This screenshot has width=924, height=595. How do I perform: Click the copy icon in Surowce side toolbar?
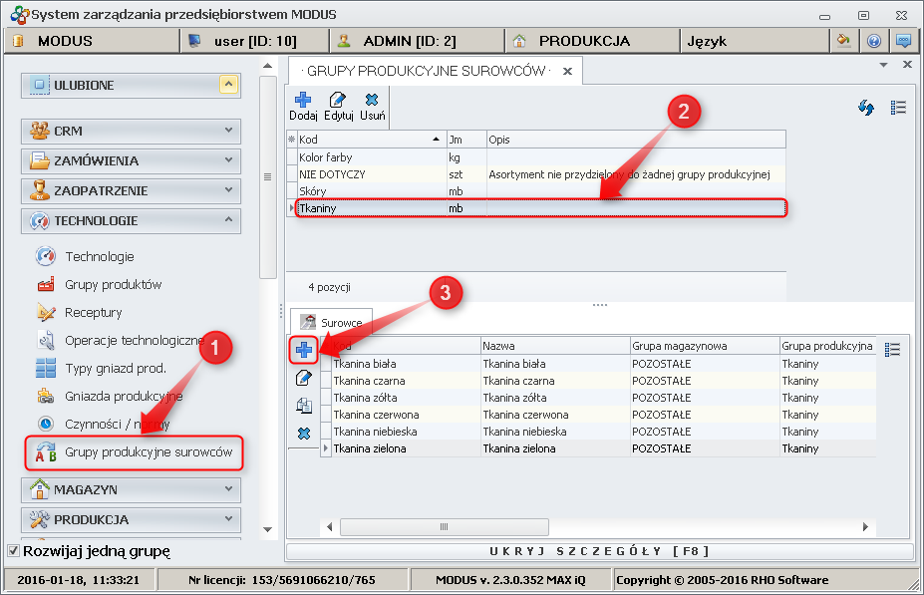(x=304, y=406)
